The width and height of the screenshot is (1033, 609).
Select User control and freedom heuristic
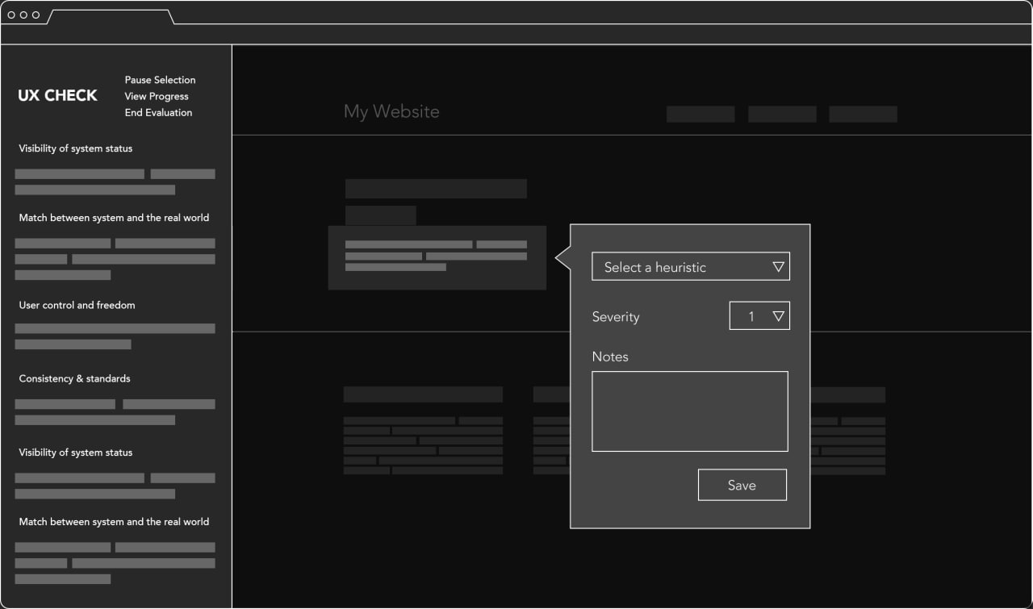point(77,305)
